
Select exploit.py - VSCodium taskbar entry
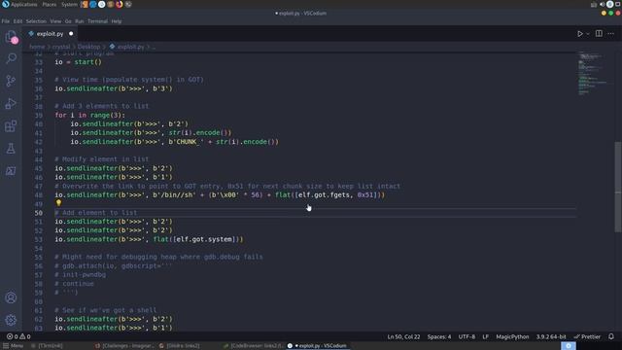318,346
